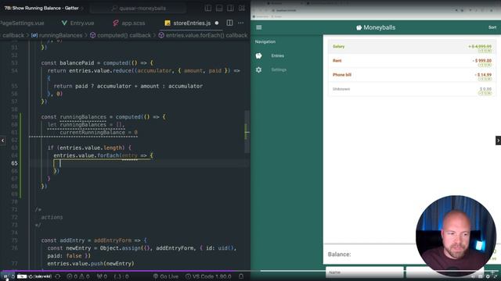The image size is (501, 281).
Task: Go to previous lesson with left arrow
Action: pyautogui.click(x=3, y=140)
